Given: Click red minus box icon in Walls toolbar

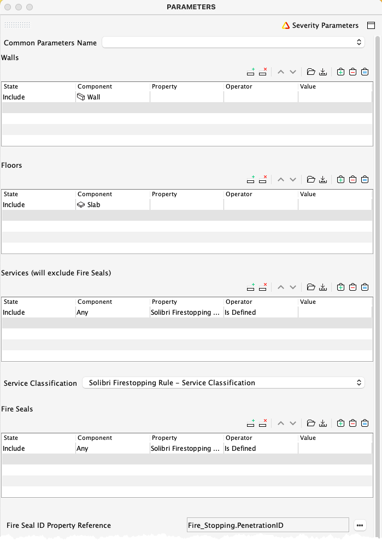Looking at the screenshot, I should tap(352, 72).
